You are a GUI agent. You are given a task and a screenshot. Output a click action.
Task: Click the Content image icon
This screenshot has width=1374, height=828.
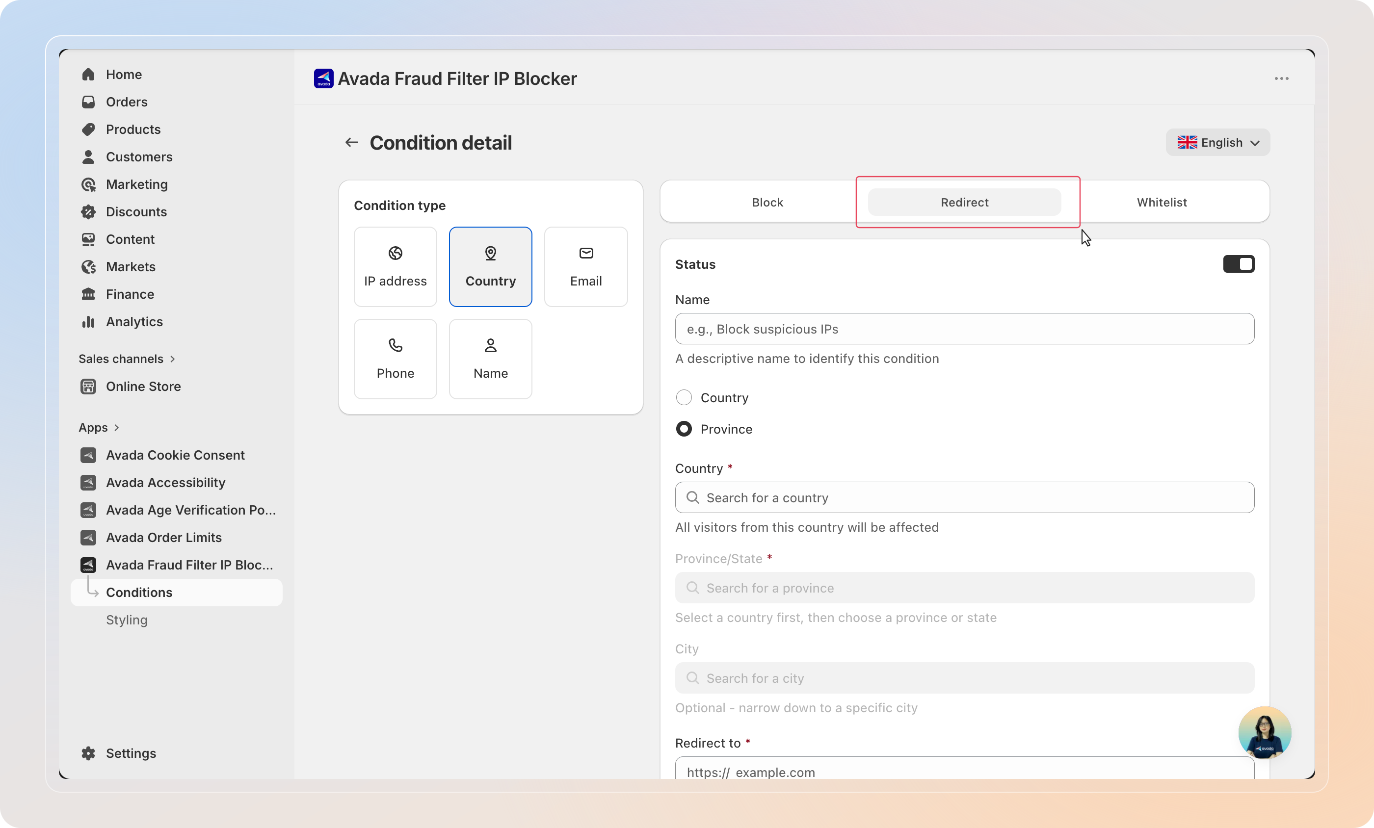click(88, 239)
